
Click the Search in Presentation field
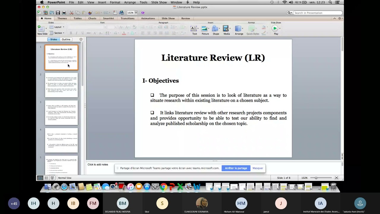pyautogui.click(x=317, y=13)
